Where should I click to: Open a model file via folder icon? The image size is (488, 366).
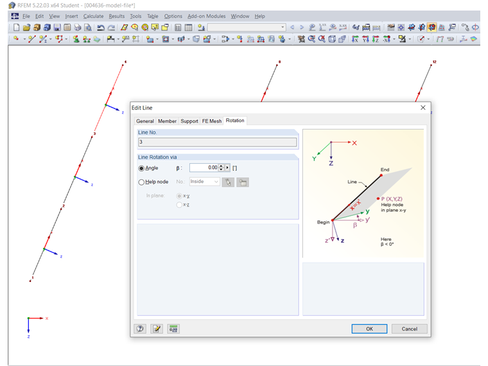click(x=26, y=28)
